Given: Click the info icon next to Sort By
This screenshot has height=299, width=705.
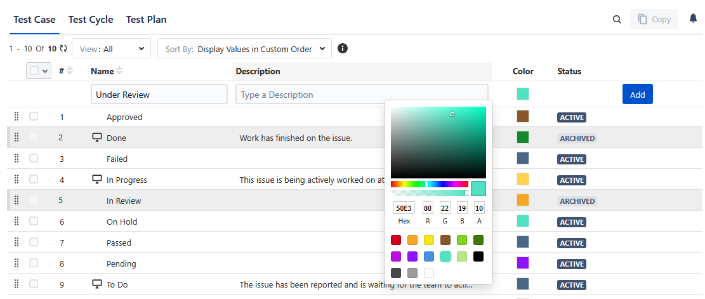Looking at the screenshot, I should (x=343, y=48).
